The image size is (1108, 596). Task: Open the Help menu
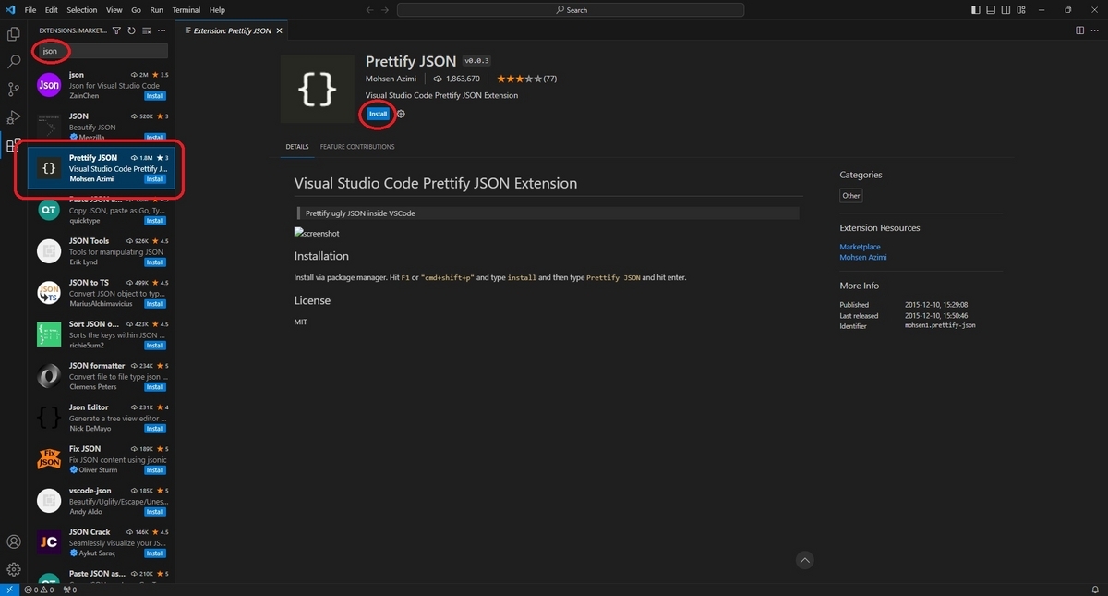coord(217,10)
